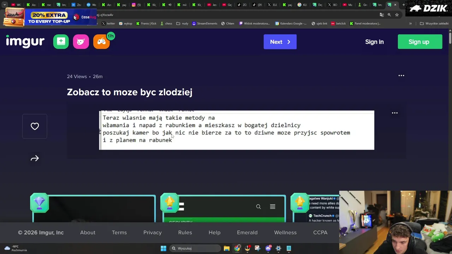Viewport: 452px width, 254px height.
Task: Open the post options three-dot menu
Action: (x=401, y=75)
